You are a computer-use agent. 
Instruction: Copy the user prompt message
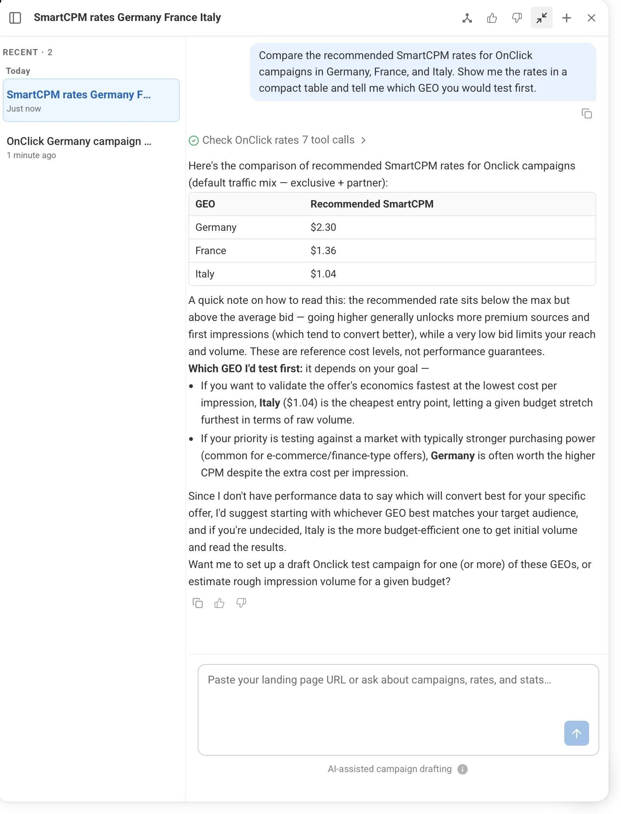tap(587, 113)
